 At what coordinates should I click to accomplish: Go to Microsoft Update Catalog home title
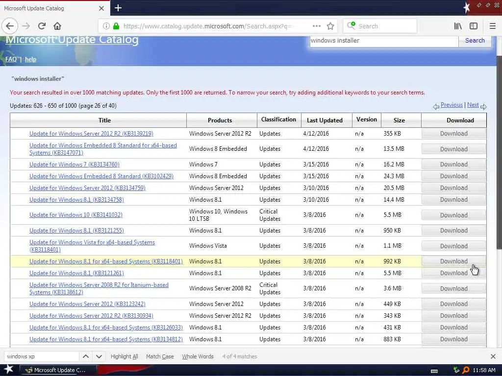pyautogui.click(x=72, y=40)
